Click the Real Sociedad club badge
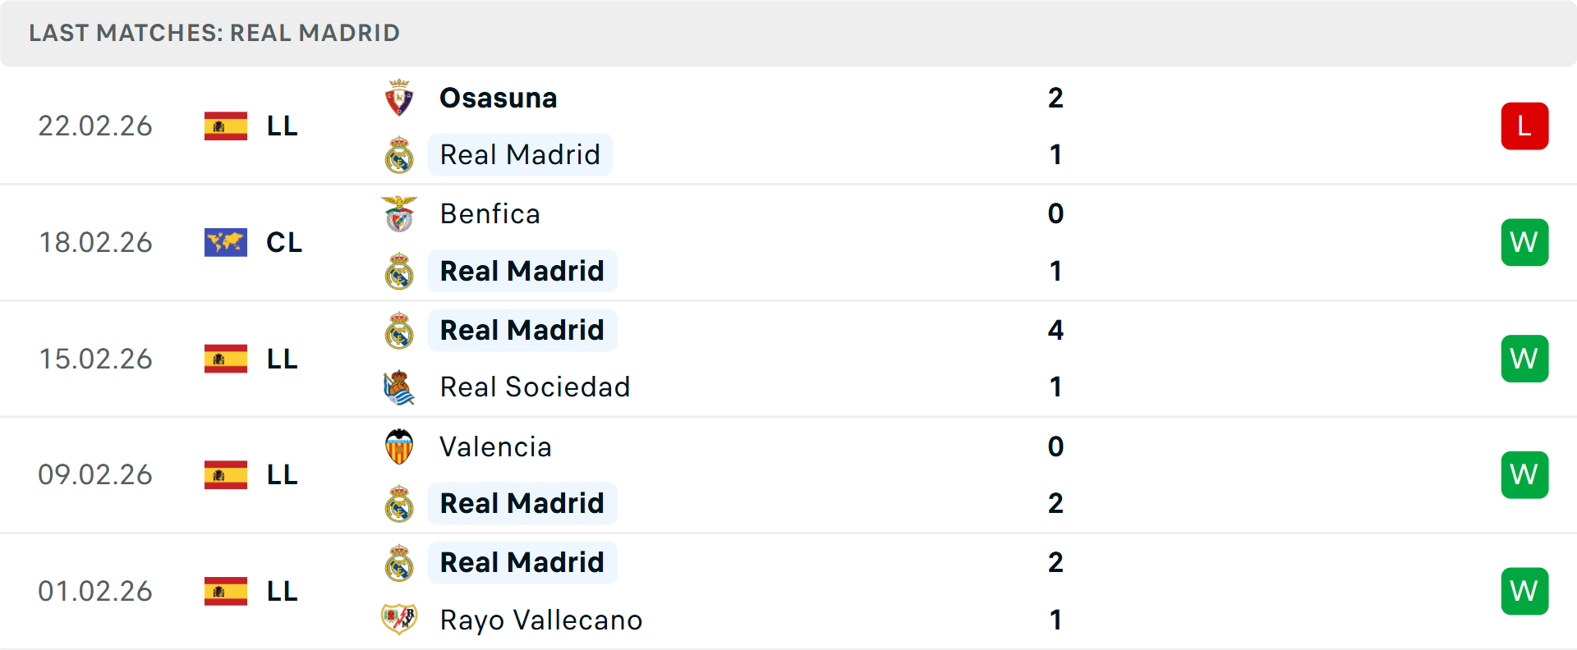The width and height of the screenshot is (1577, 650). click(x=400, y=387)
